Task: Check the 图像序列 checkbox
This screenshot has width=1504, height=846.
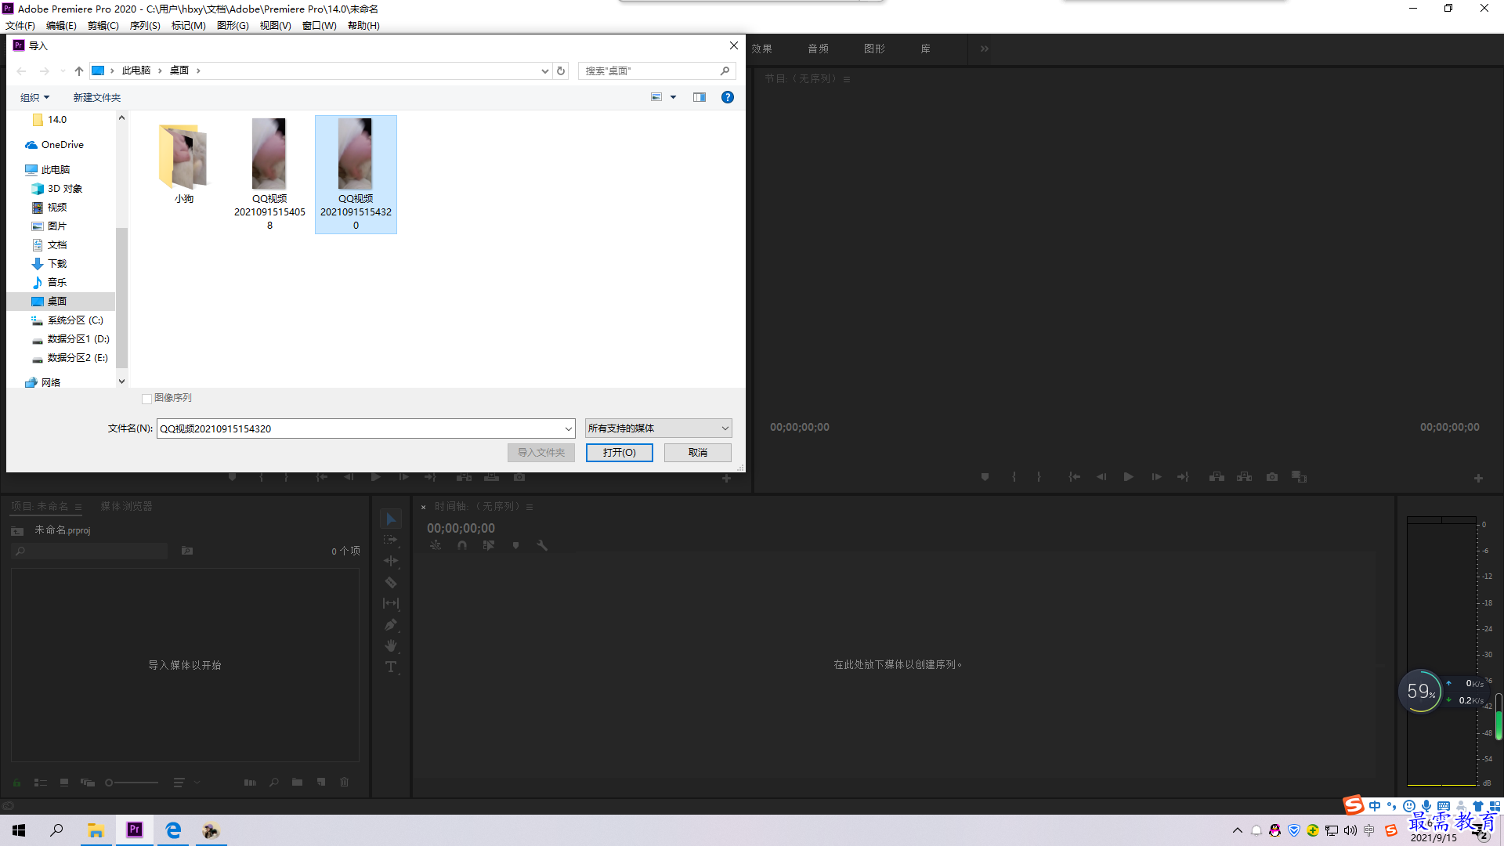Action: tap(146, 399)
